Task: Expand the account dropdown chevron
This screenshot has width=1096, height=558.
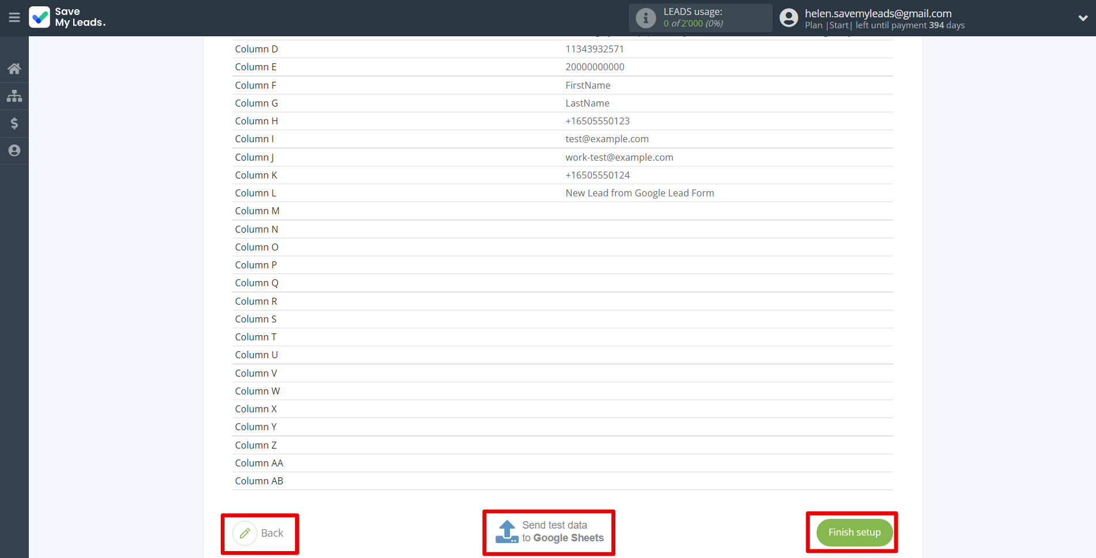Action: coord(1083,18)
